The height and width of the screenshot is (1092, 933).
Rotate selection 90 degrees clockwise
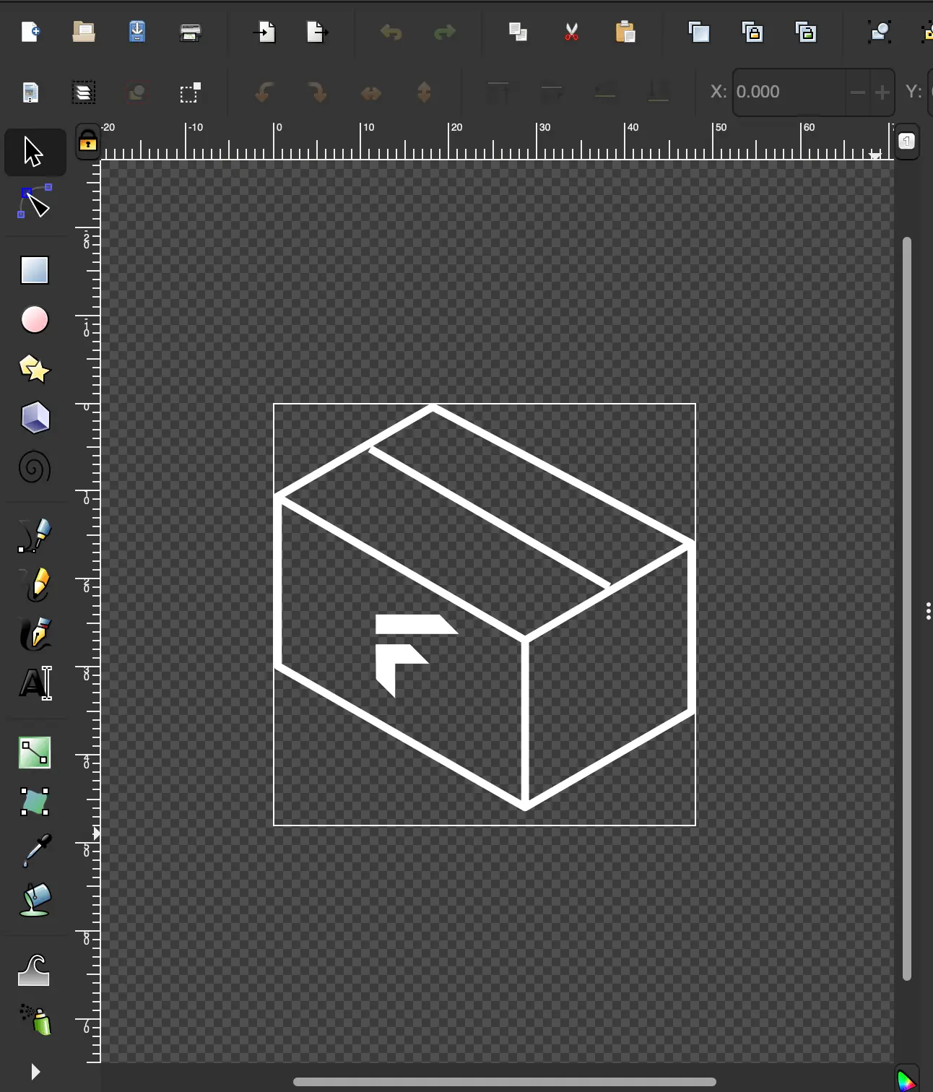[x=318, y=92]
